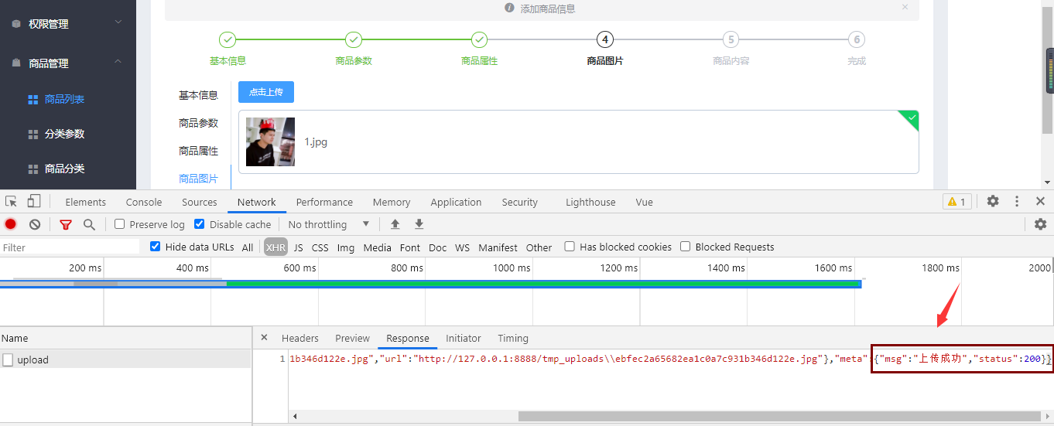Switch to the Elements panel tab
Image resolution: width=1054 pixels, height=426 pixels.
click(86, 202)
